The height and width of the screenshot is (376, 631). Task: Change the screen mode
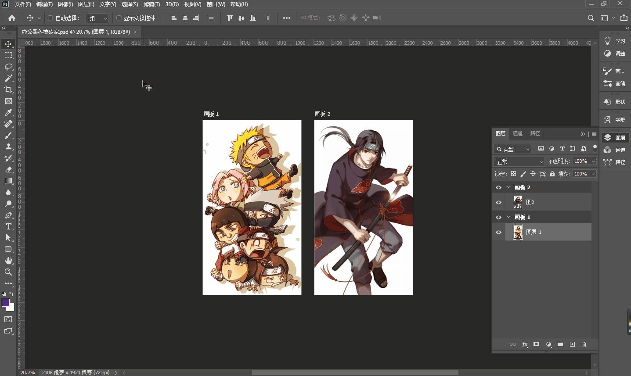click(x=8, y=331)
